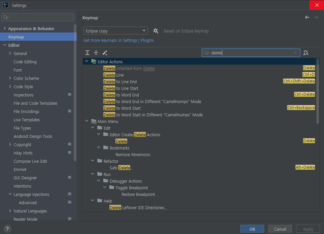Select Remove Mnemonic action

133,155
